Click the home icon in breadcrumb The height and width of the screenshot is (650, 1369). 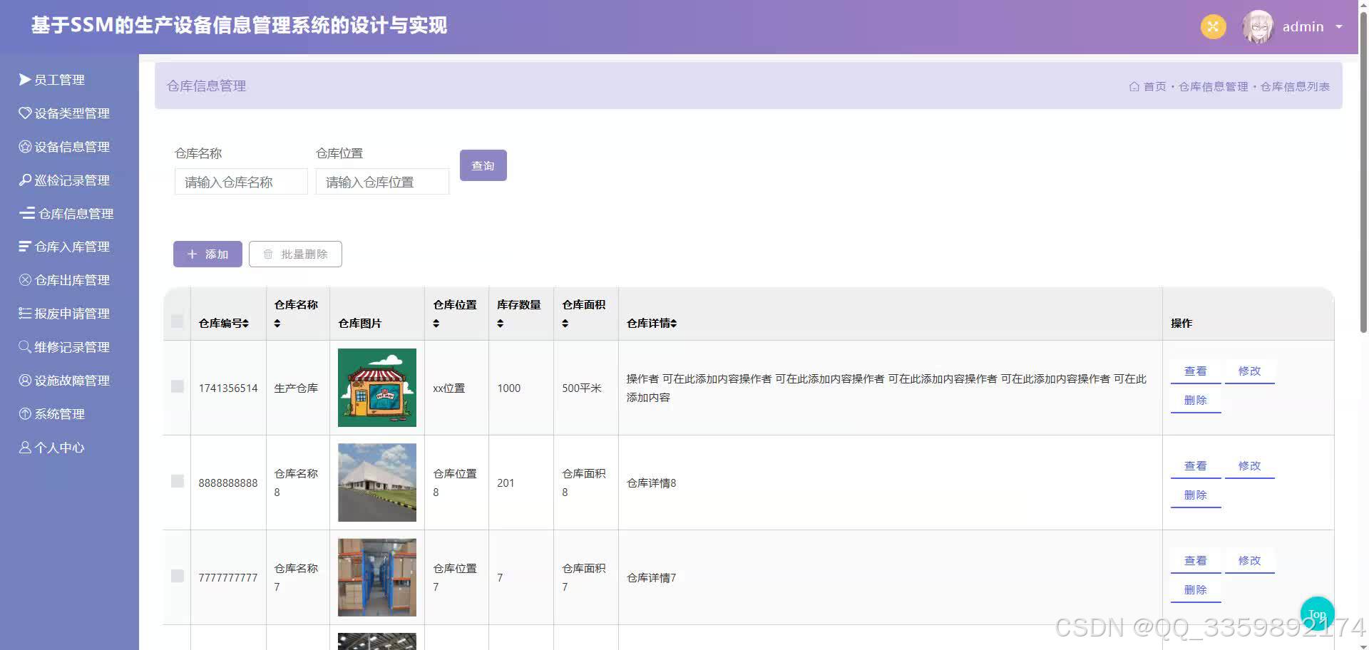pyautogui.click(x=1134, y=86)
